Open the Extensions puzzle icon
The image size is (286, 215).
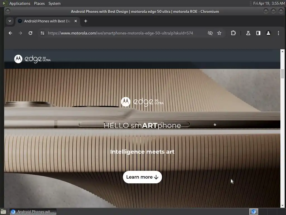pos(233,33)
